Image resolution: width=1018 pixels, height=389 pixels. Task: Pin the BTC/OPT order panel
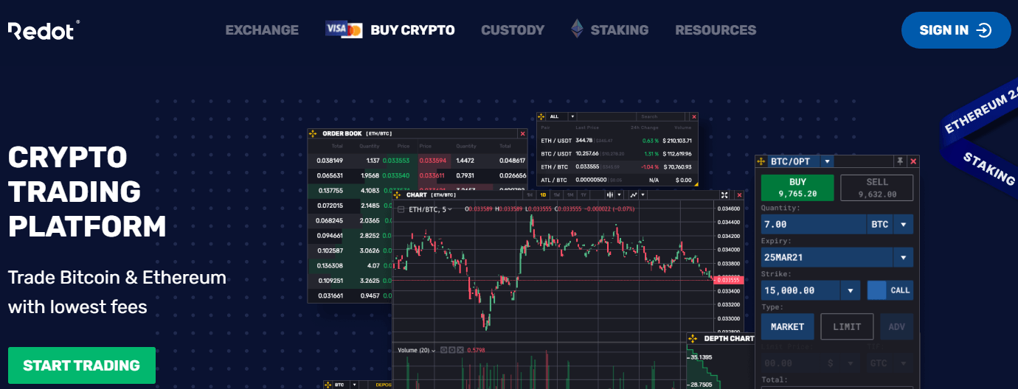[900, 161]
